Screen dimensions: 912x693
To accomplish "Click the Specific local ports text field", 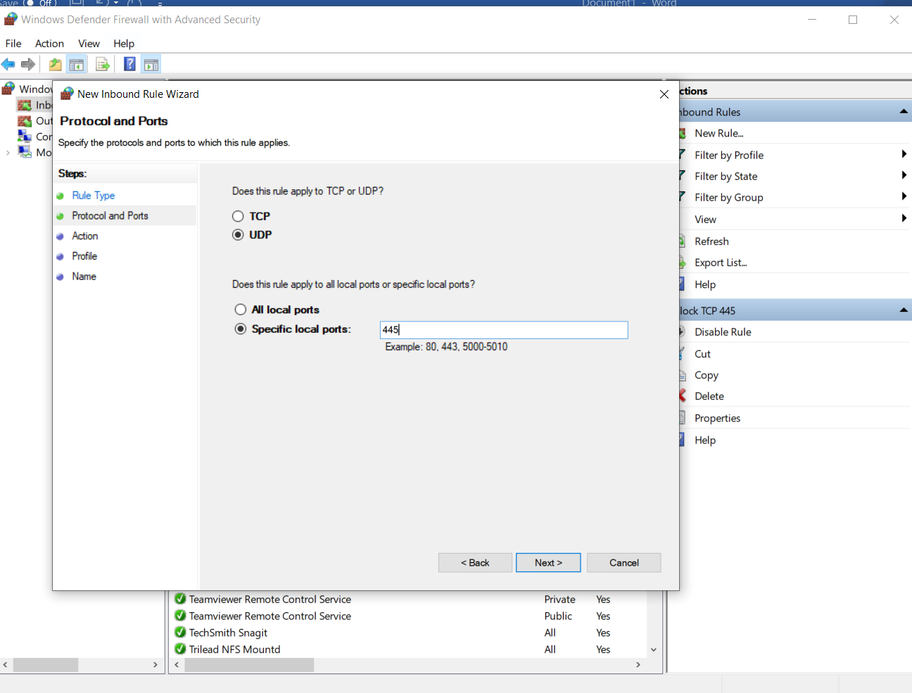I will (x=503, y=330).
